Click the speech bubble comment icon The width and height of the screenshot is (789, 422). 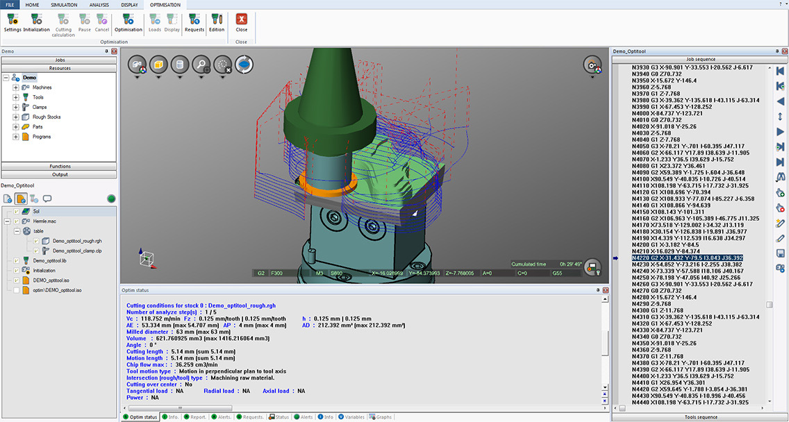point(47,199)
